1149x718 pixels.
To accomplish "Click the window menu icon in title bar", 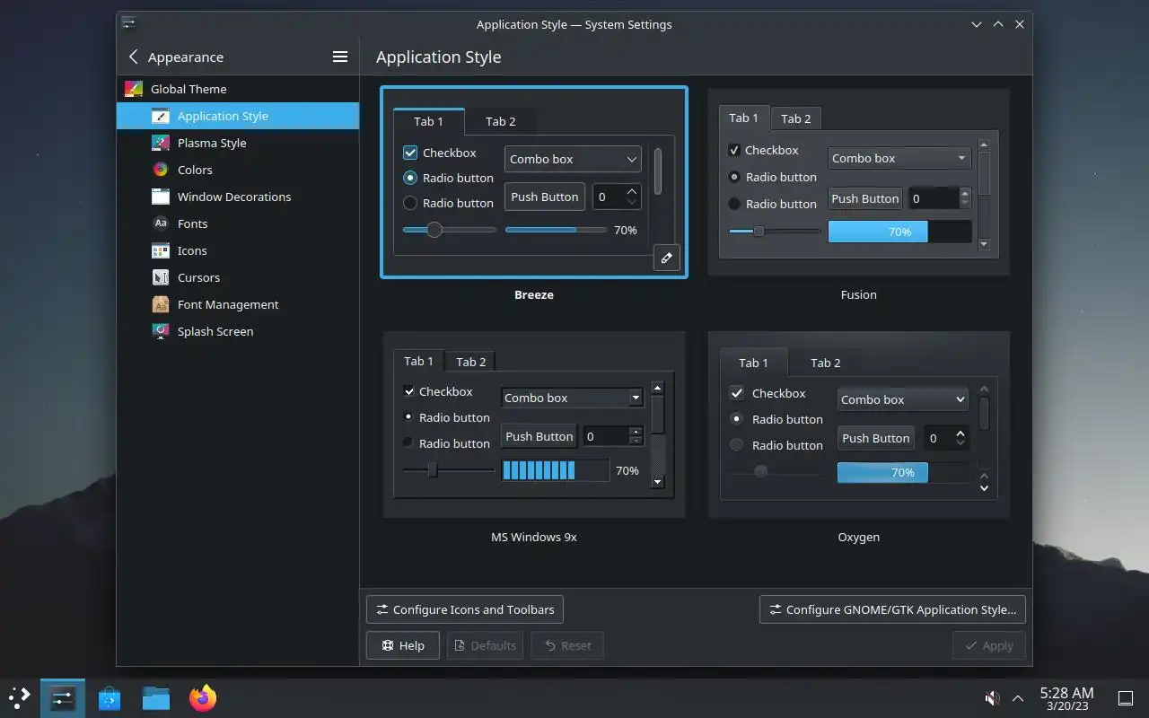I will pyautogui.click(x=129, y=24).
